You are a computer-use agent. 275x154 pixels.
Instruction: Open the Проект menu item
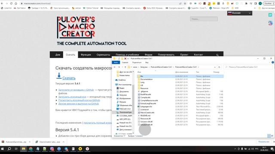184,55
